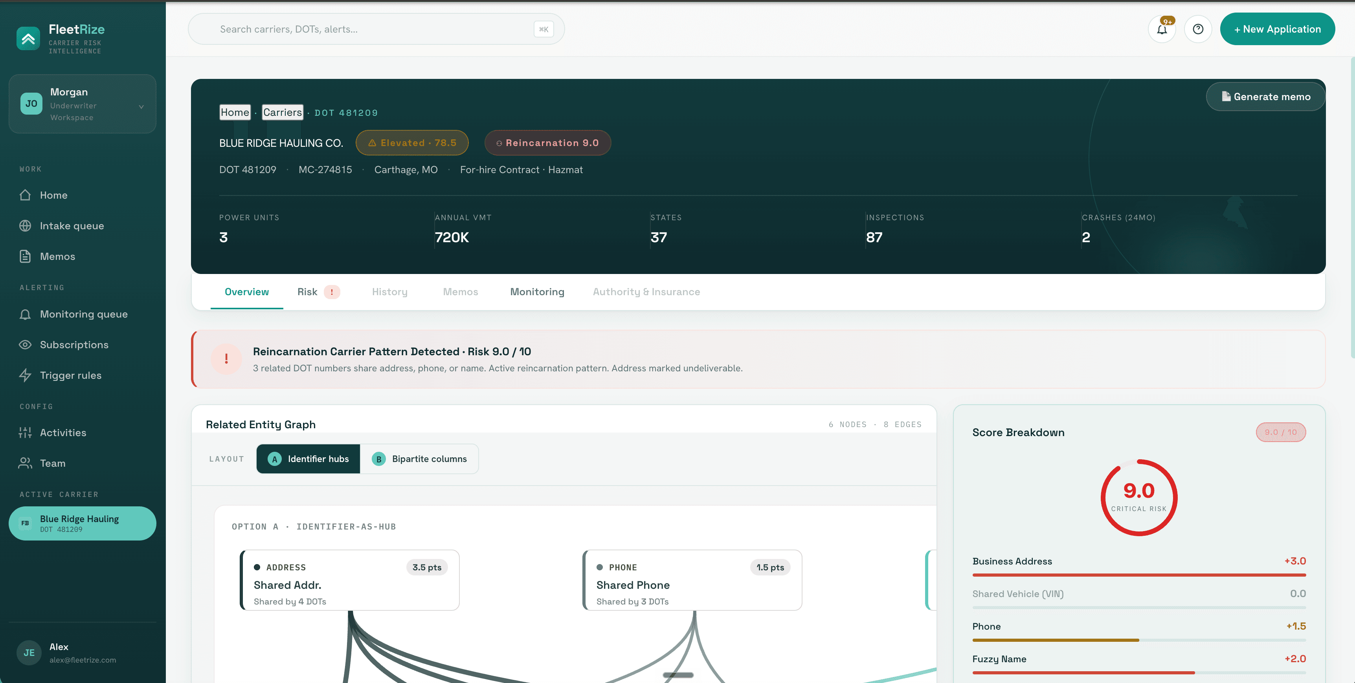Open the Monitoring tab

(537, 292)
